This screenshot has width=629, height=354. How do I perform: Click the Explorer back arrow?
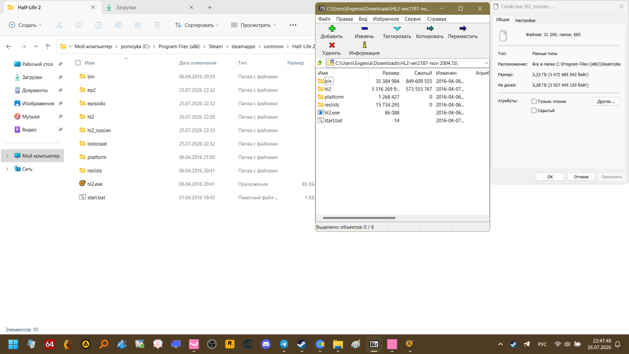[9, 46]
